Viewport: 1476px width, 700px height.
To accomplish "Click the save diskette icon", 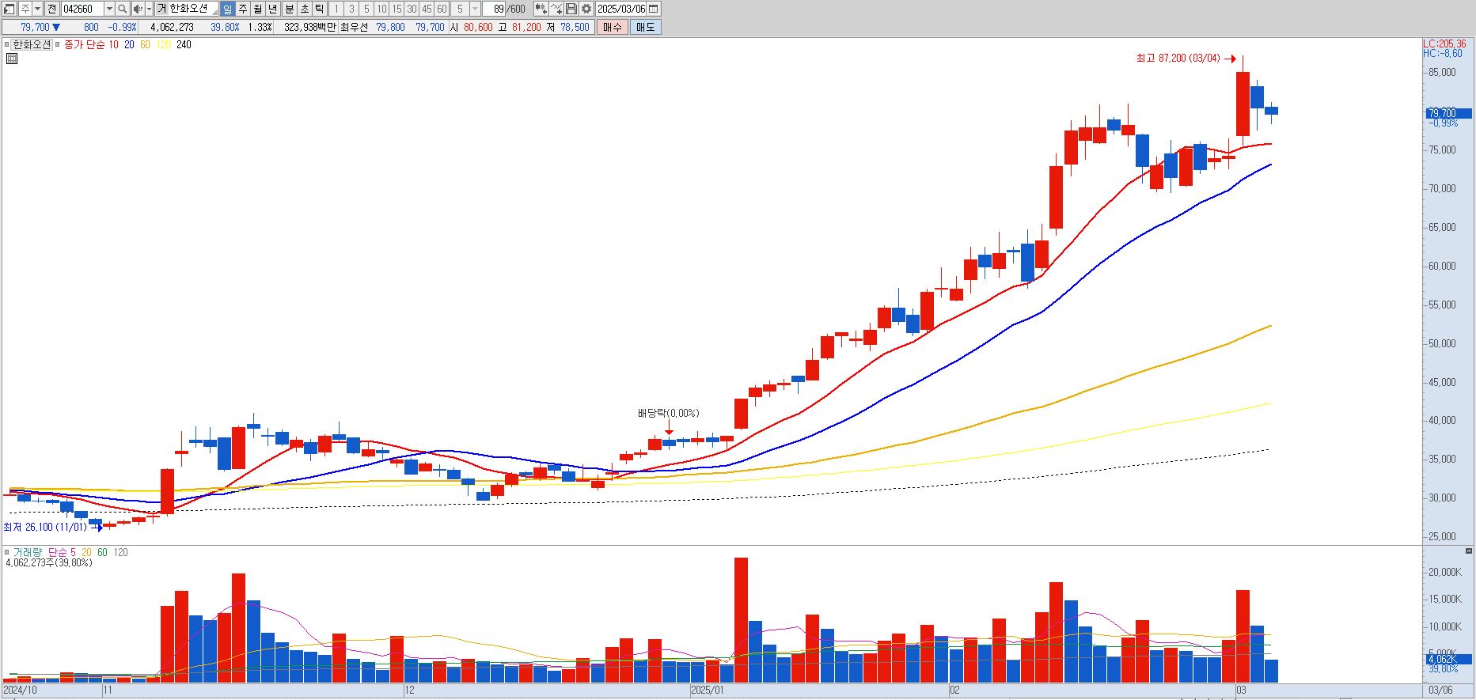I will pyautogui.click(x=571, y=9).
